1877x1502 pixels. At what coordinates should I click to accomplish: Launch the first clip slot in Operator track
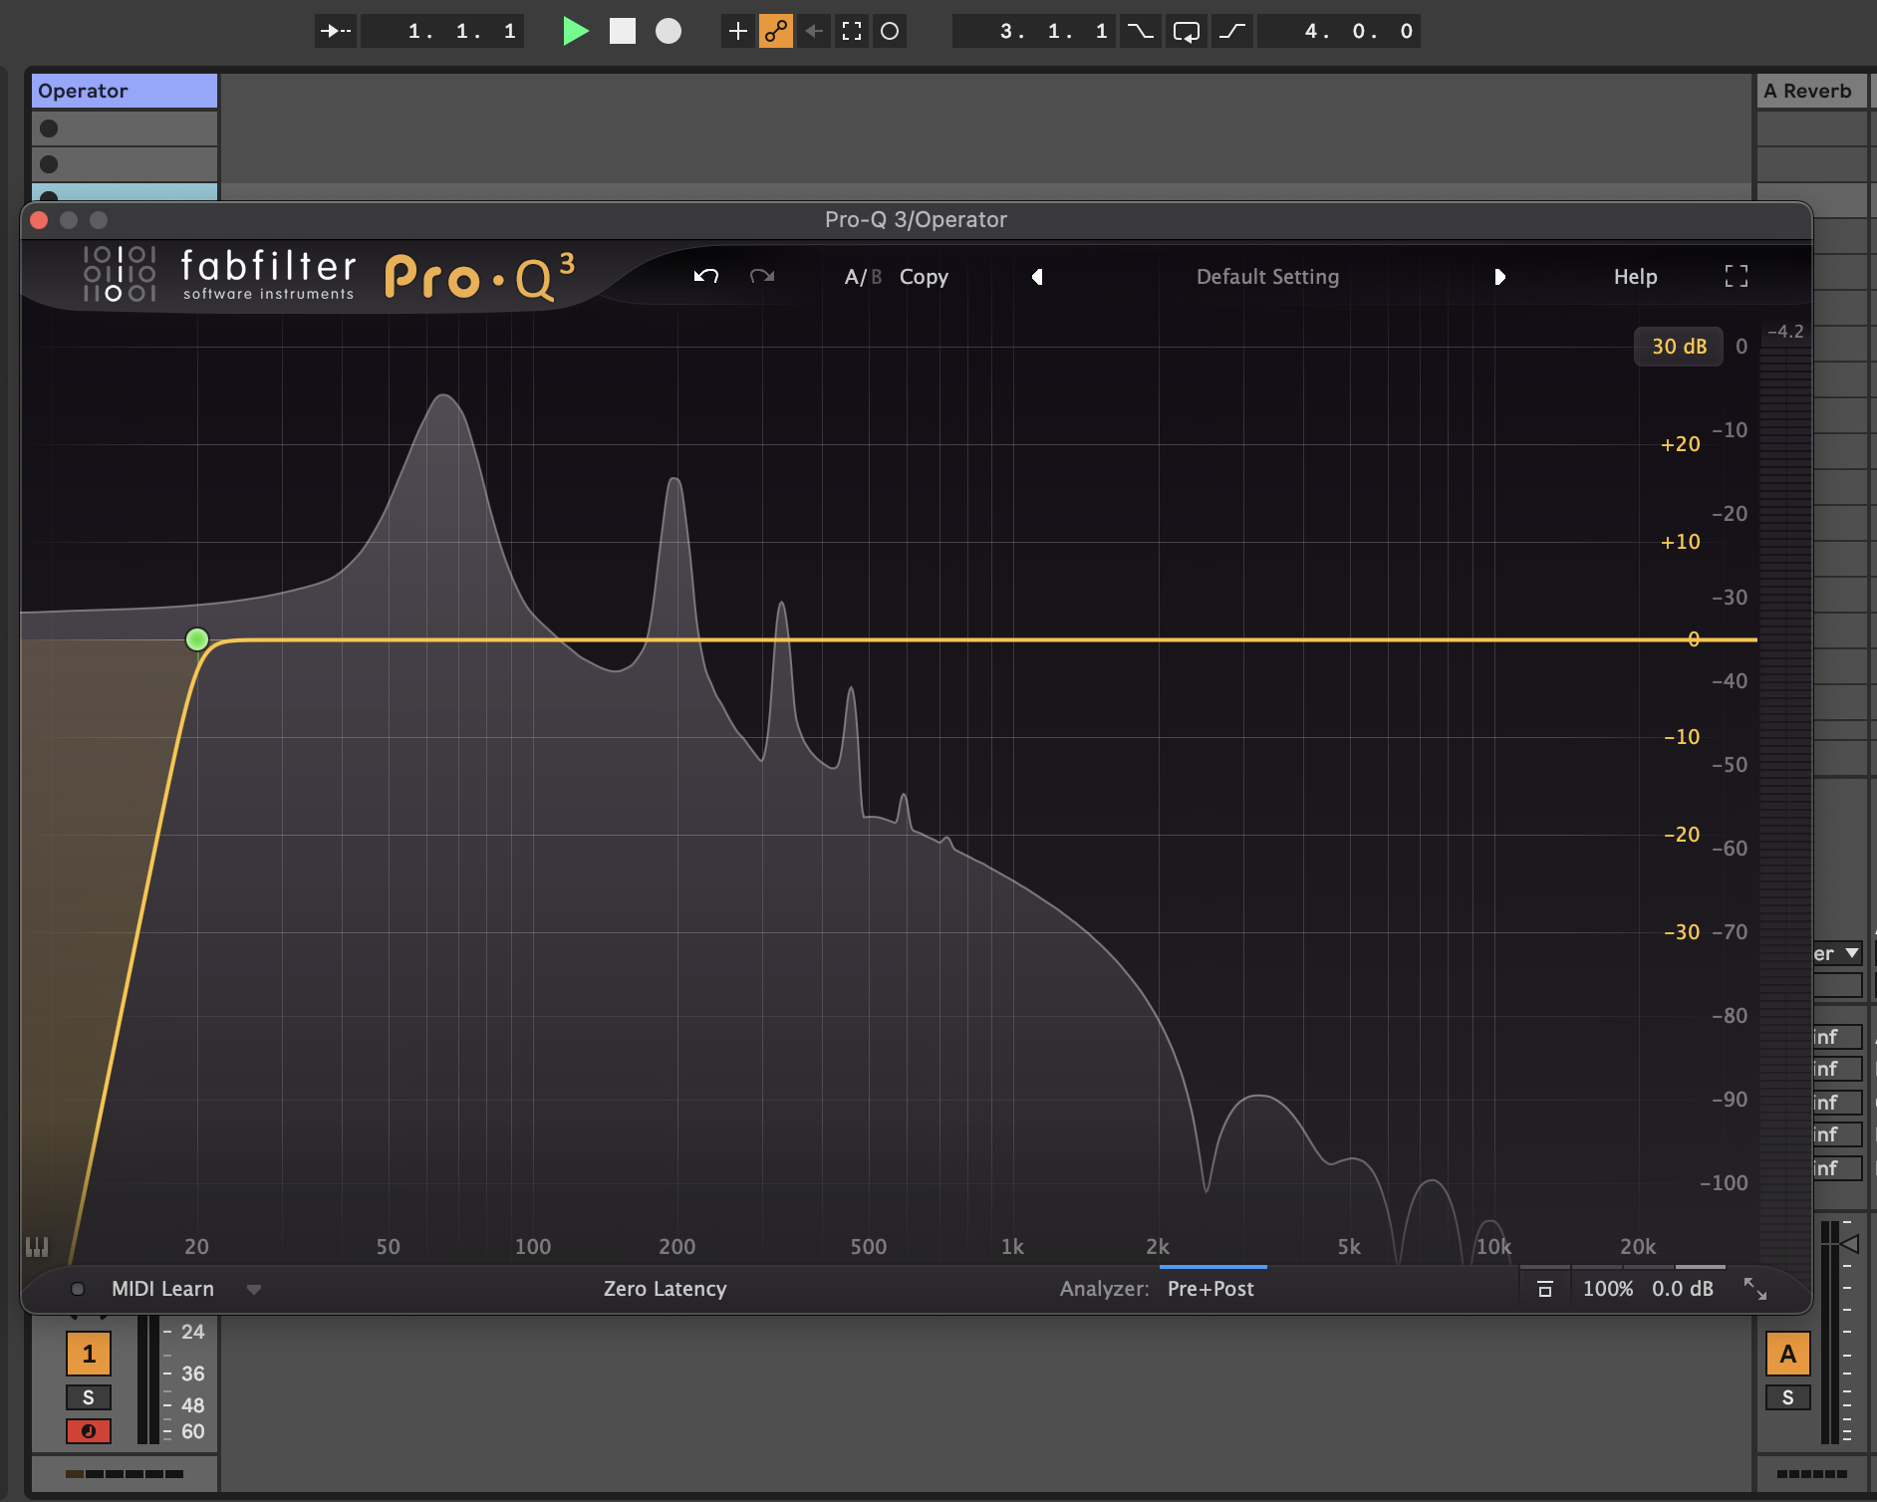(49, 128)
